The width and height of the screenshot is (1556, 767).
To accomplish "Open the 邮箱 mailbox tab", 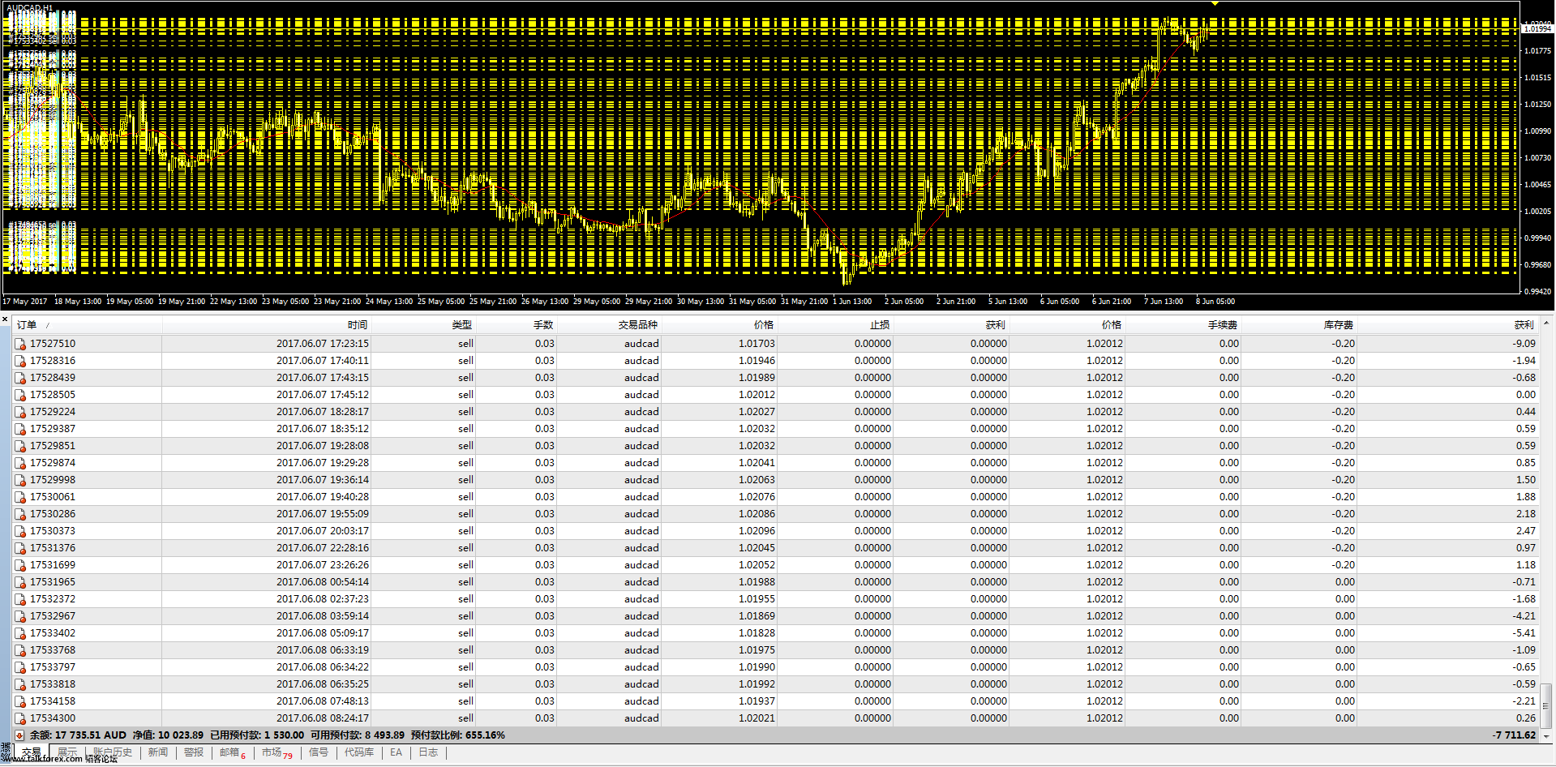I will 233,752.
